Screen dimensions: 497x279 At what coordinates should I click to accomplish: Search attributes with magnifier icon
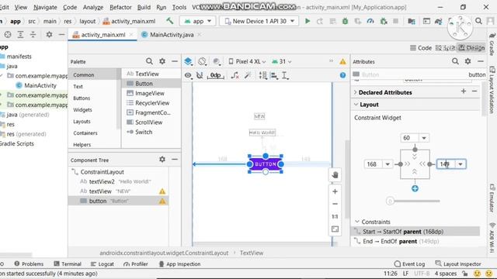(455, 61)
